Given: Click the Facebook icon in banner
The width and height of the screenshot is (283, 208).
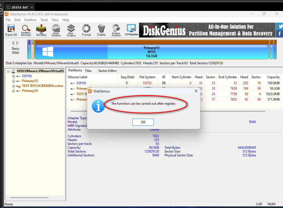Looking at the screenshot, I should point(280,34).
